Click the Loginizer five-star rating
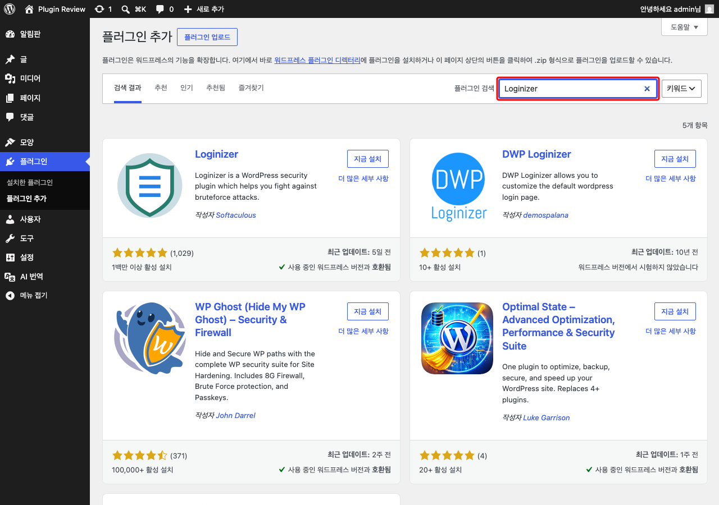 click(140, 253)
